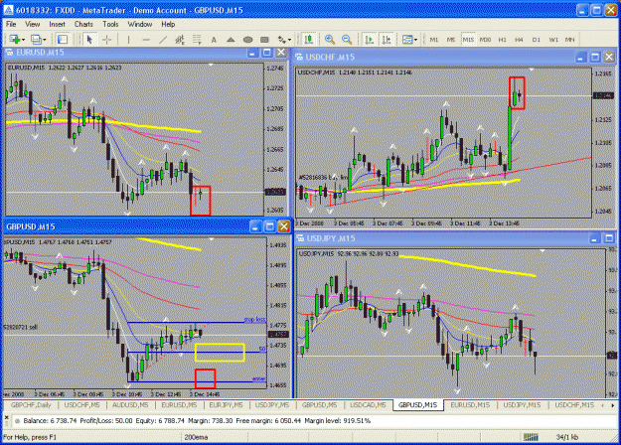Screen dimensions: 621x445
Task: Switch to the USDCAD,M5 chart tab
Action: tap(368, 405)
